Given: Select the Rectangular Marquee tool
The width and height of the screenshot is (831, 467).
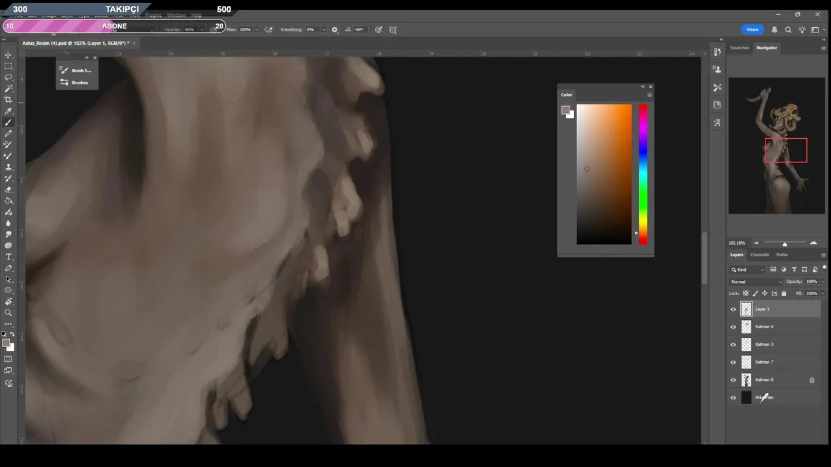Looking at the screenshot, I should pos(8,66).
